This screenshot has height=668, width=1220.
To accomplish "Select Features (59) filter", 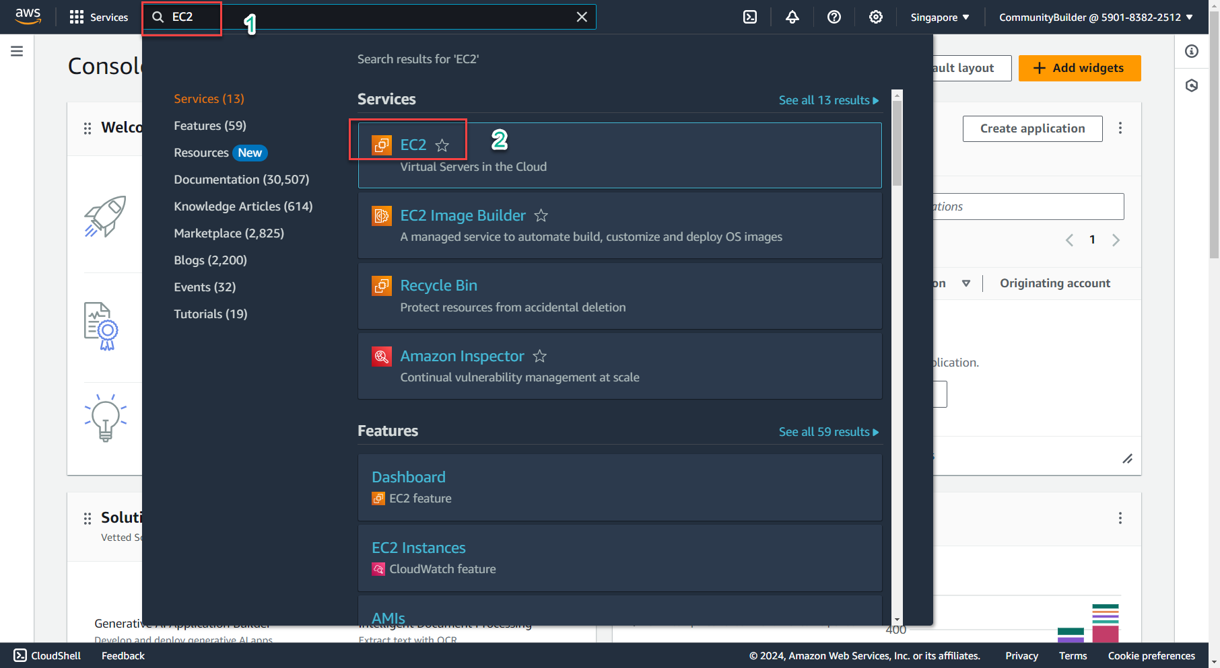I will pos(210,126).
